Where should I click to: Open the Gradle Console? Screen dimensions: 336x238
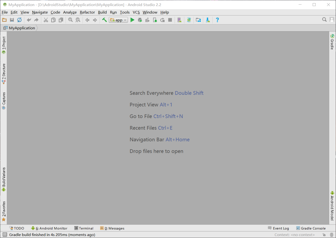(x=313, y=228)
